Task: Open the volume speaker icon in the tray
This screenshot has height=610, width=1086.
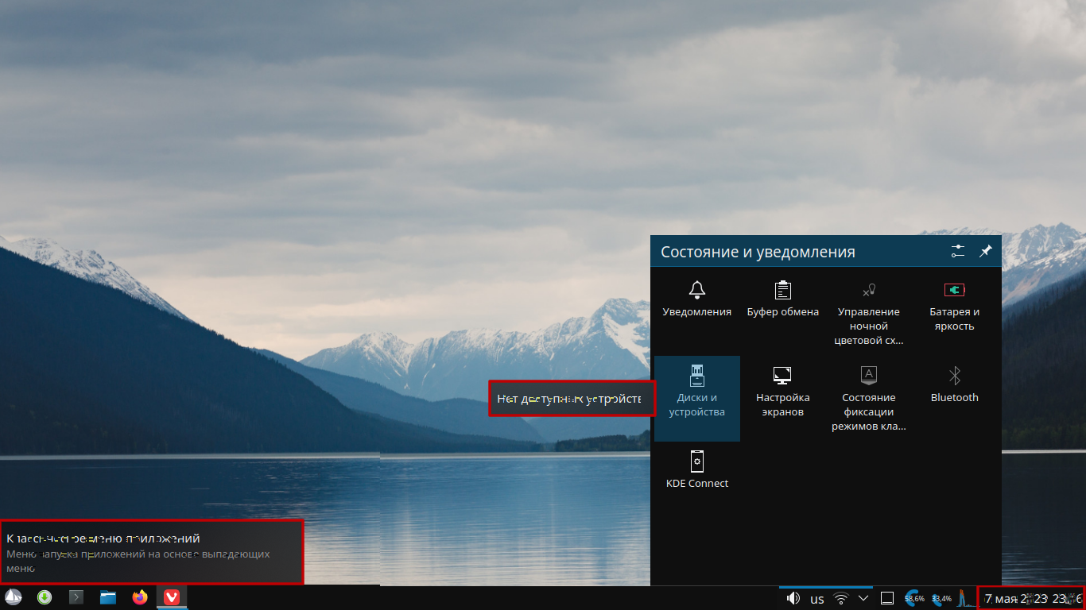Action: point(793,598)
